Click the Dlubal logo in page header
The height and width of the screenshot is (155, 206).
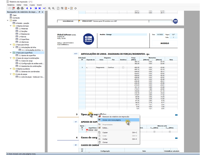click(89, 39)
